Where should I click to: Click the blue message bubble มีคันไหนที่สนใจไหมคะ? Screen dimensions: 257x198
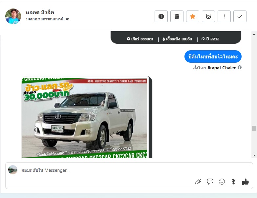tap(213, 56)
